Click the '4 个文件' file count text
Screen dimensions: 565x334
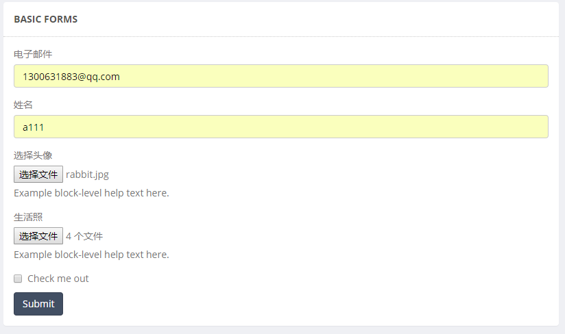coord(84,236)
